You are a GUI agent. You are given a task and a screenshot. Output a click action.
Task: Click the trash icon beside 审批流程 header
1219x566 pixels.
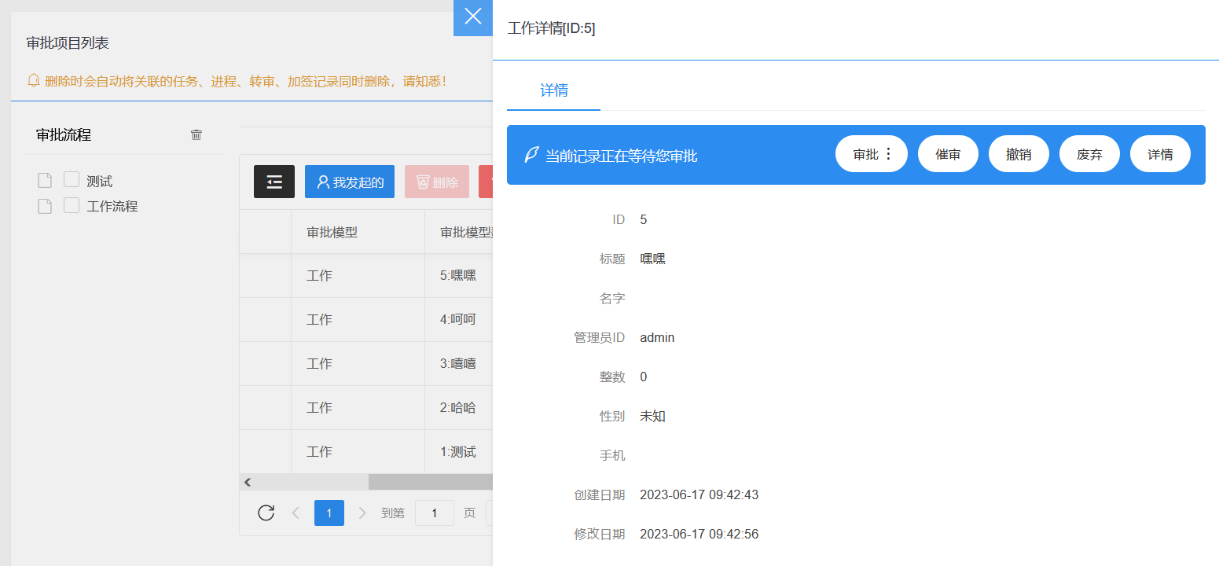click(196, 134)
